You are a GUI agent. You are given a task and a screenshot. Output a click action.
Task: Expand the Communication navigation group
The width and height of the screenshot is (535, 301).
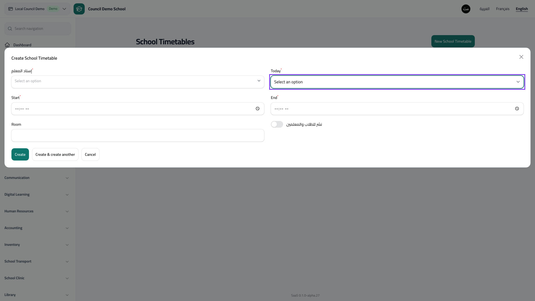point(37,178)
